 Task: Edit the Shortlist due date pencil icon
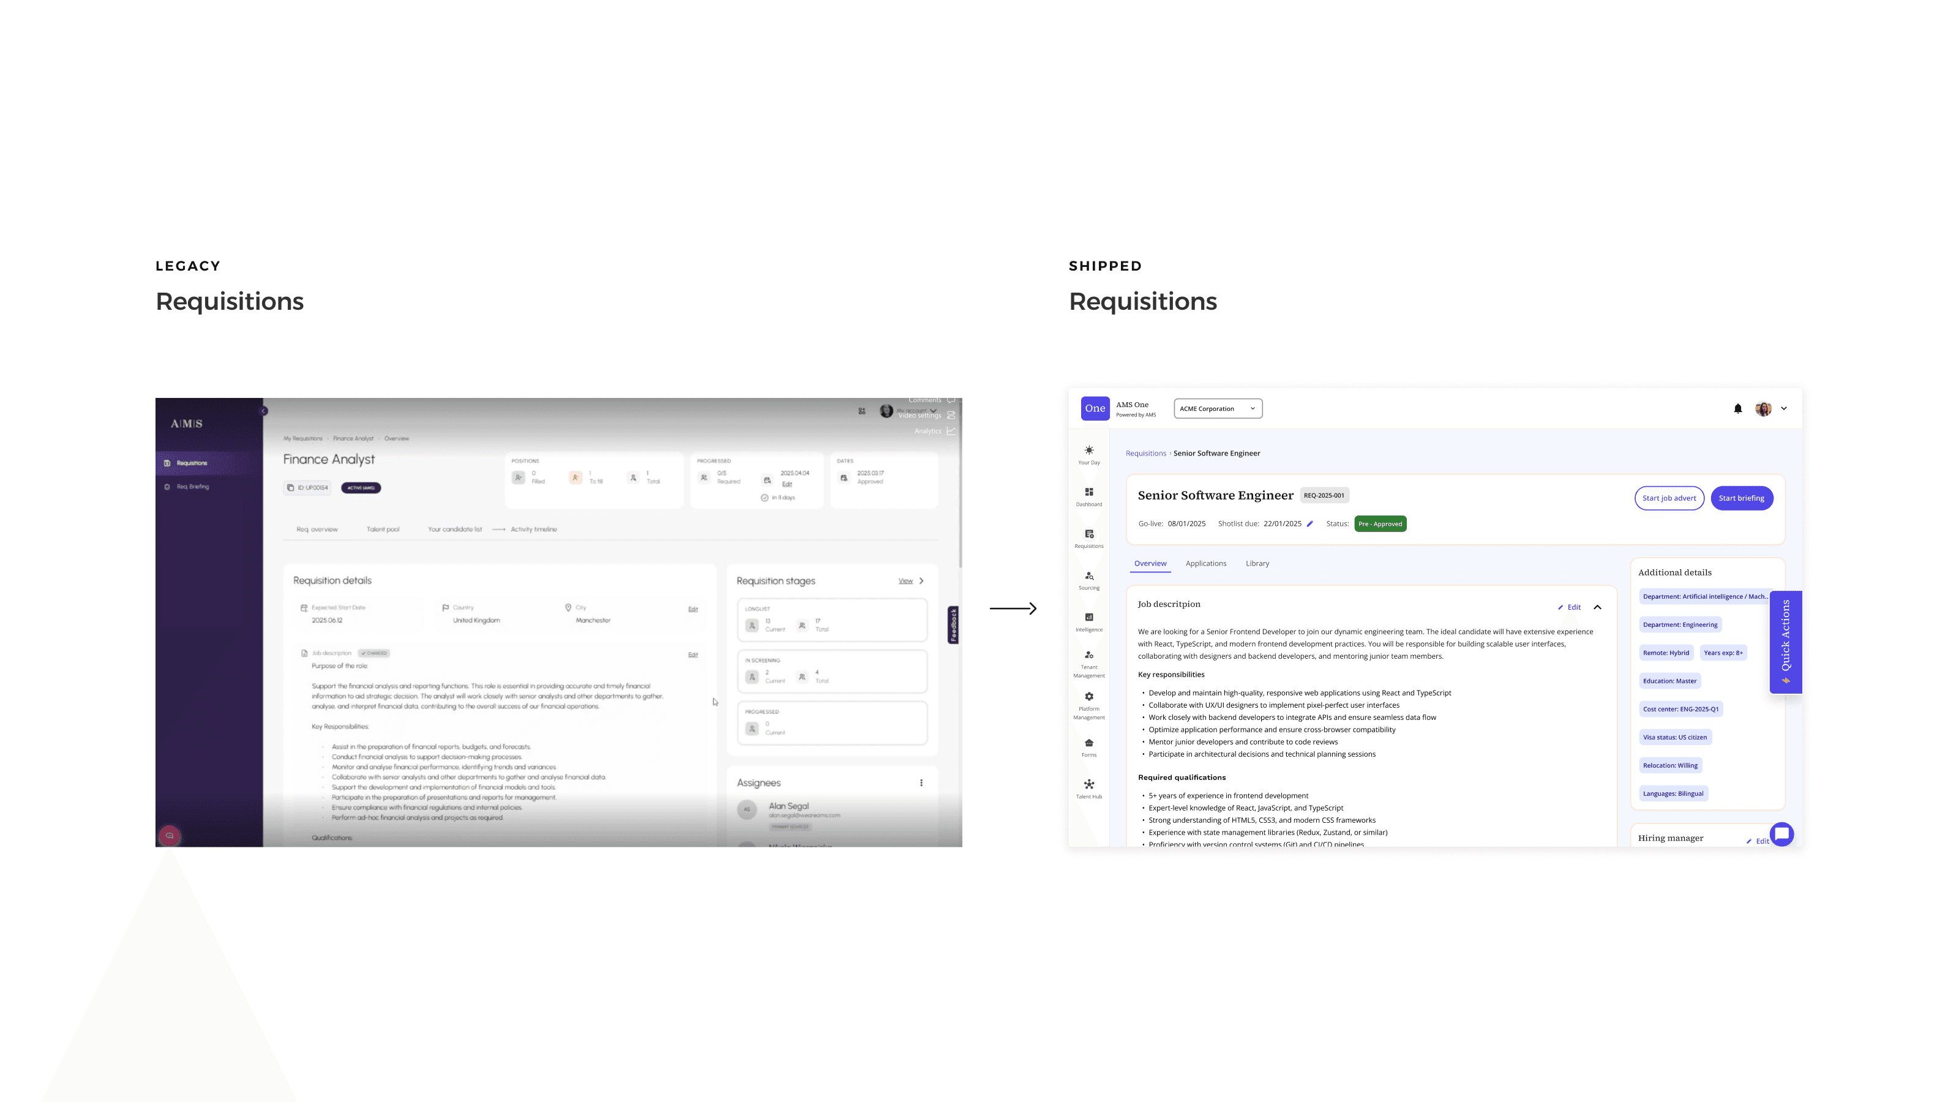pyautogui.click(x=1309, y=523)
